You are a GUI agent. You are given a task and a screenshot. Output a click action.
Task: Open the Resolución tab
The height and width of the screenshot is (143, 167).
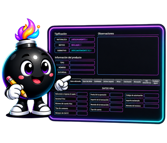[137, 82]
